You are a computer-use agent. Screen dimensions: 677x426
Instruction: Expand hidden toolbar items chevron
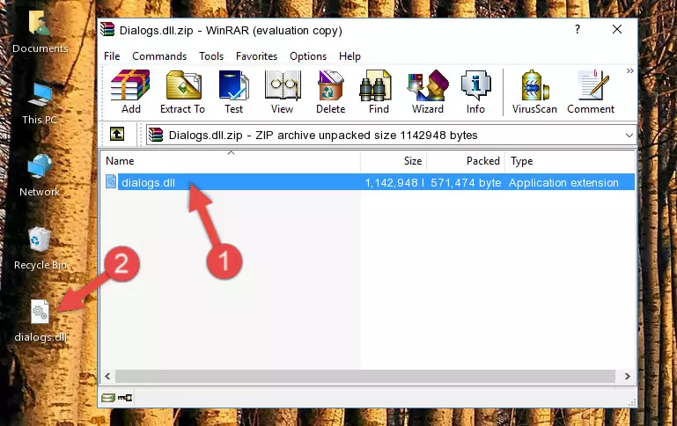[x=630, y=70]
